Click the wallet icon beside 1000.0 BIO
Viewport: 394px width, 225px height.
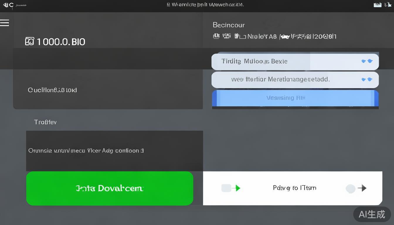tap(30, 42)
